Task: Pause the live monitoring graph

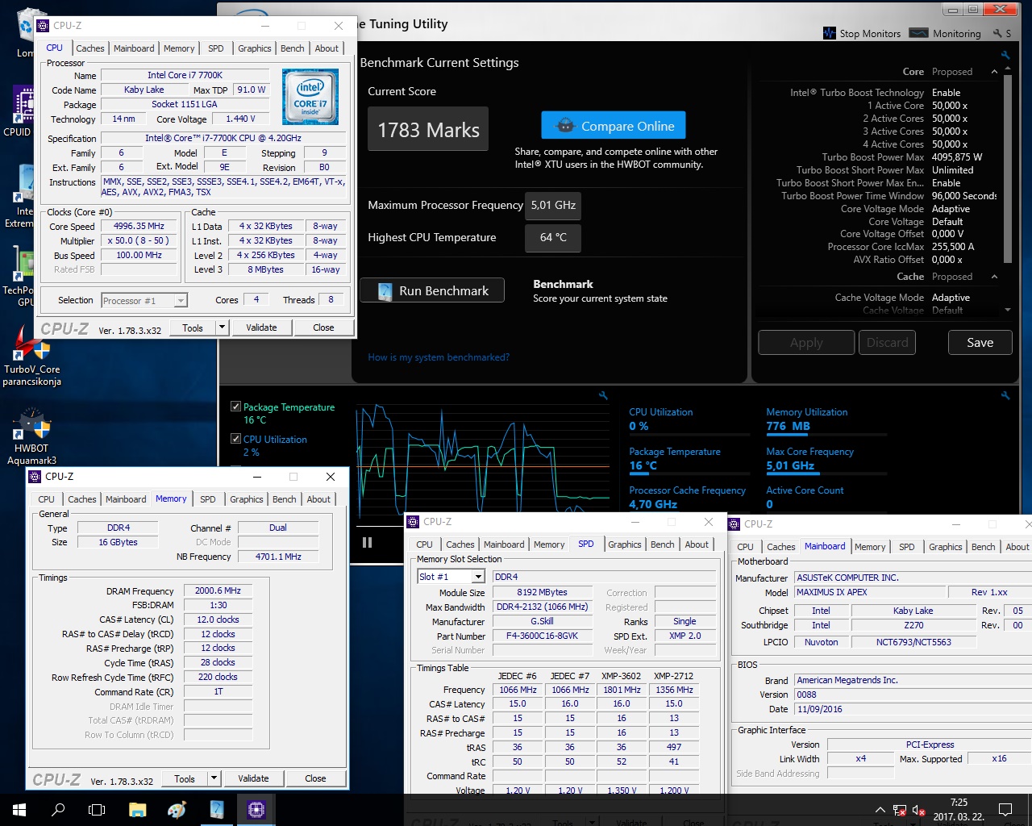Action: coord(368,542)
